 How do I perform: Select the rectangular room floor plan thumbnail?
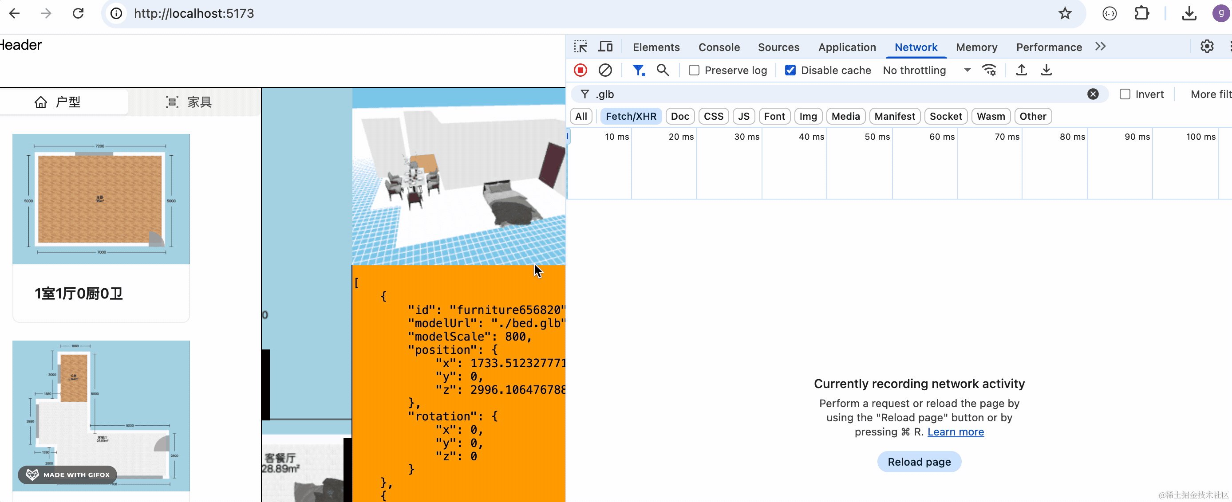101,199
